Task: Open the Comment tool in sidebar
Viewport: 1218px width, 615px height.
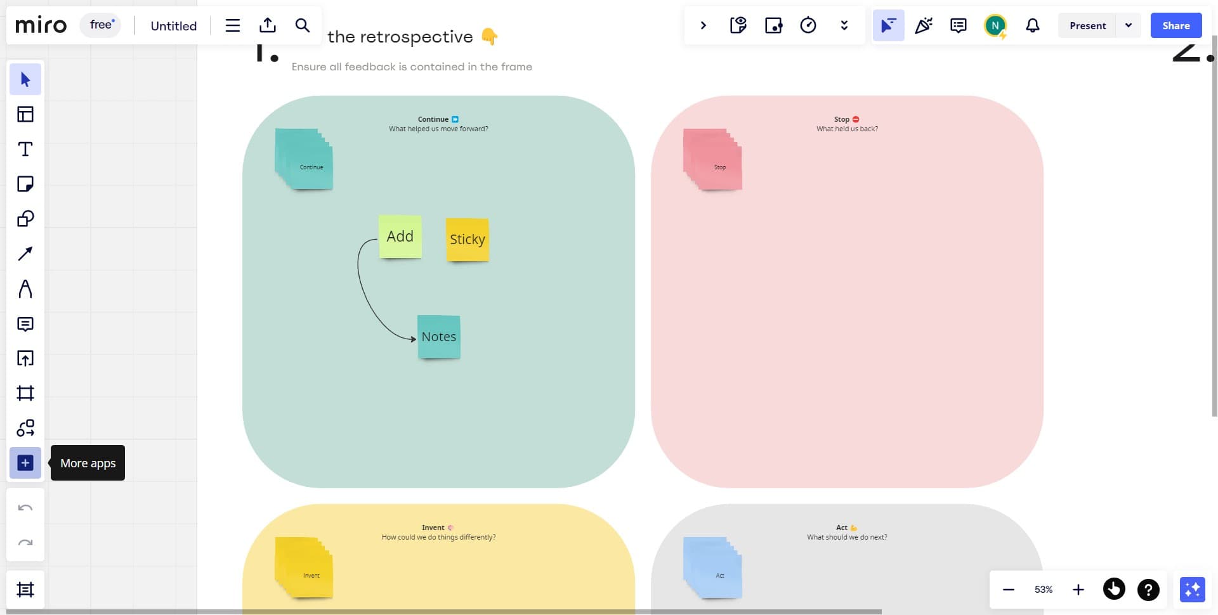Action: tap(25, 324)
